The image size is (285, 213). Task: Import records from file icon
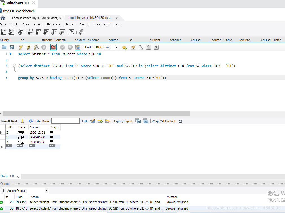point(146,121)
